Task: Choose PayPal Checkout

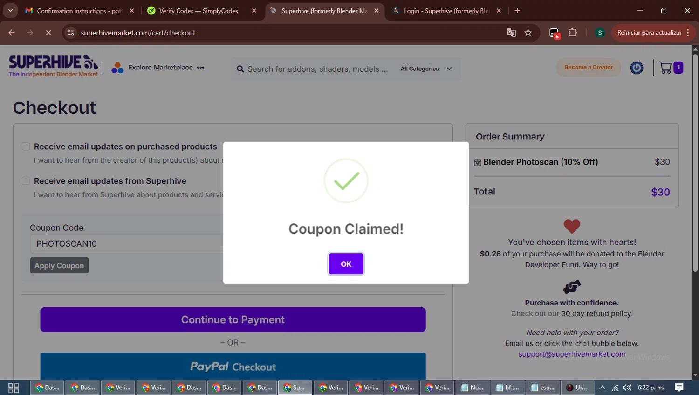Action: [233, 366]
